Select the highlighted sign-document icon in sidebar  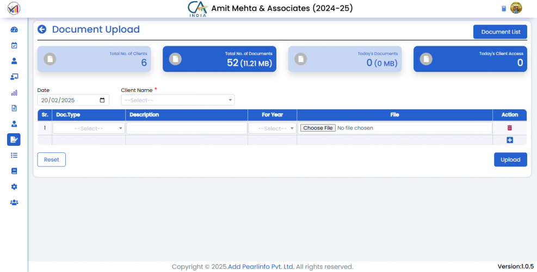coord(14,139)
